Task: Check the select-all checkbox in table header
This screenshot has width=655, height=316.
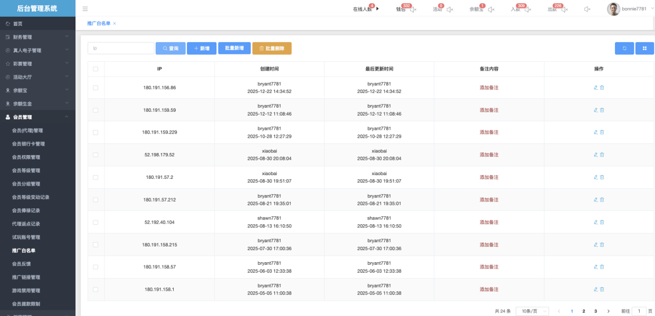Action: [x=96, y=69]
